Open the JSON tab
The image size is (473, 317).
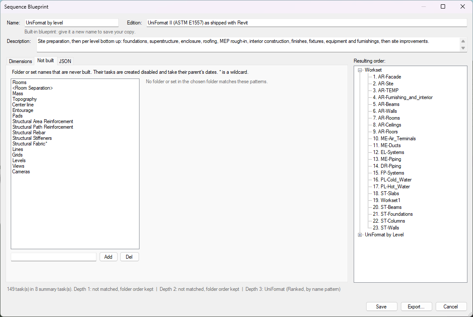tap(65, 61)
